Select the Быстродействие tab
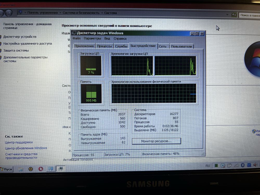 pos(143,46)
